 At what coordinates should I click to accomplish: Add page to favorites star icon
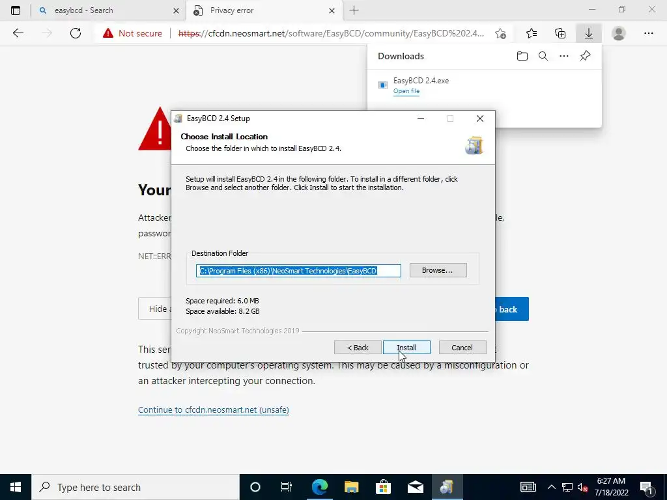(501, 33)
